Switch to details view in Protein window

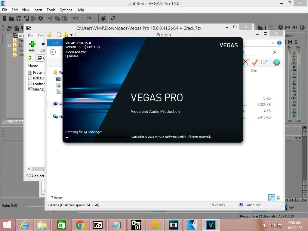point(272,198)
